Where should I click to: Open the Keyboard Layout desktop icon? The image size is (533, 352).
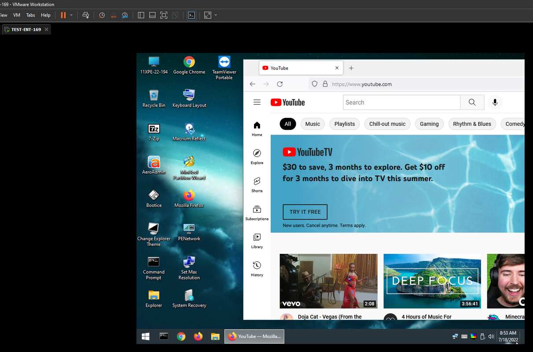(x=189, y=99)
